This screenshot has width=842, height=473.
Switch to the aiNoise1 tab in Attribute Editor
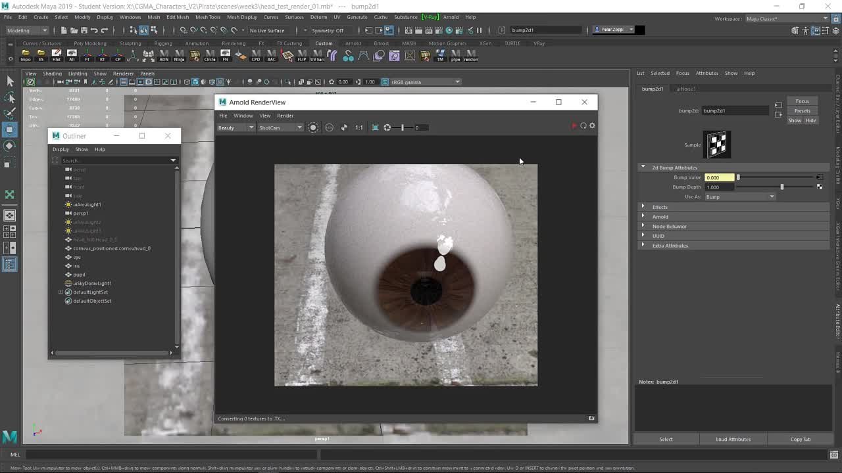(686, 89)
